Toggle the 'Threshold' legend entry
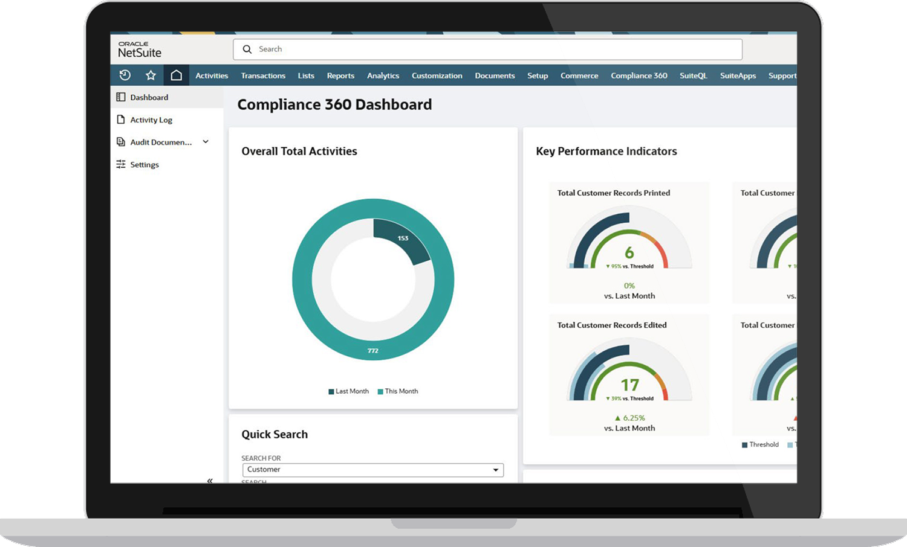The height and width of the screenshot is (547, 907). (760, 444)
